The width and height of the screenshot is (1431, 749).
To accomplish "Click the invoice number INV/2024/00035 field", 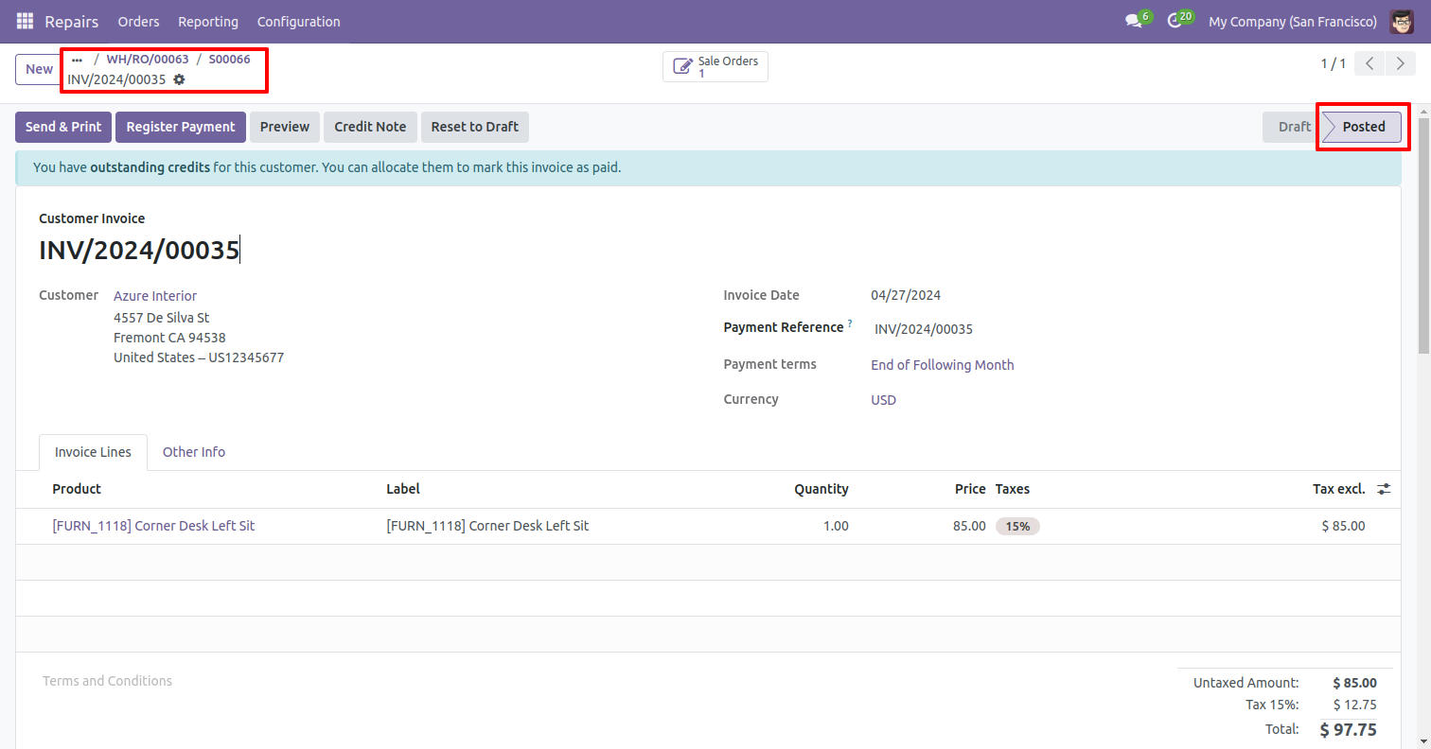I will coord(139,251).
